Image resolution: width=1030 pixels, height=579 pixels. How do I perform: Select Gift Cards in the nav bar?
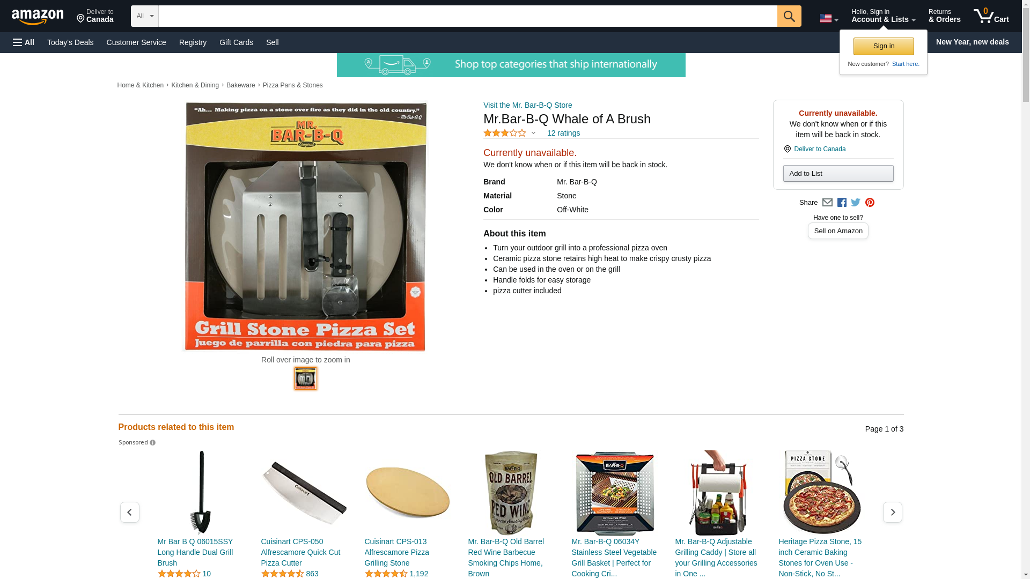236,42
